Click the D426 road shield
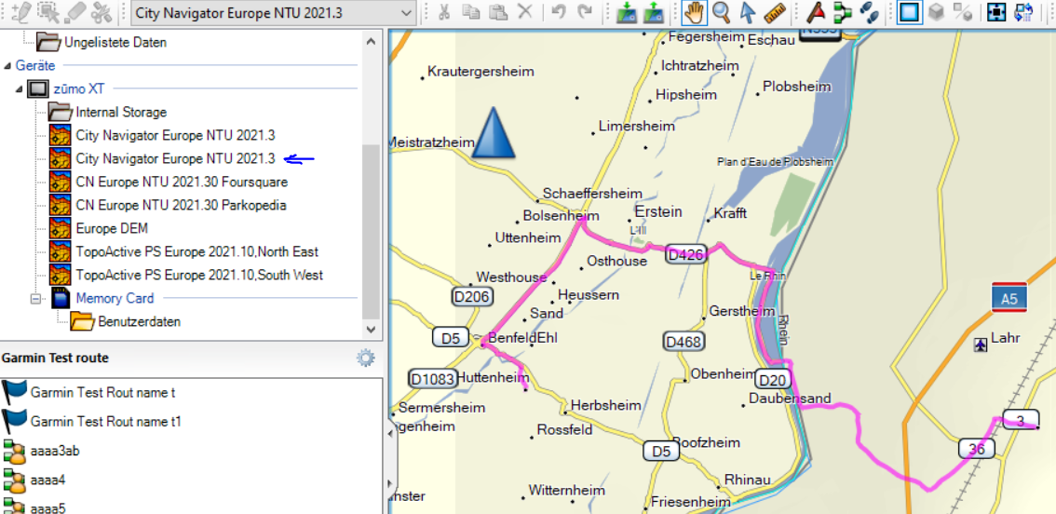The height and width of the screenshot is (514, 1056). coord(686,254)
